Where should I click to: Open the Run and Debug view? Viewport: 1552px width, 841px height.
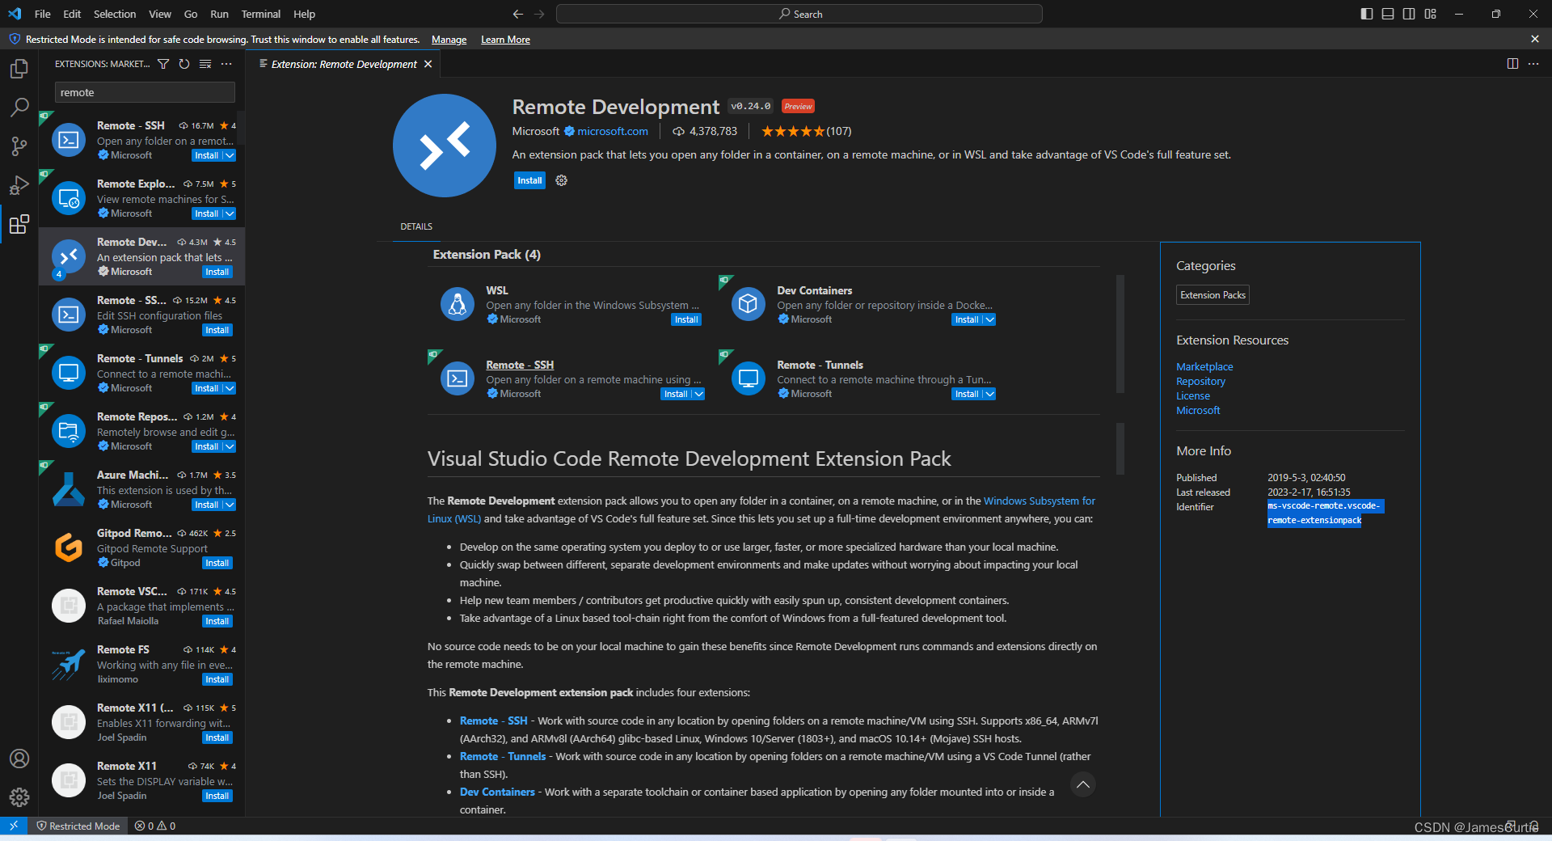click(x=19, y=185)
